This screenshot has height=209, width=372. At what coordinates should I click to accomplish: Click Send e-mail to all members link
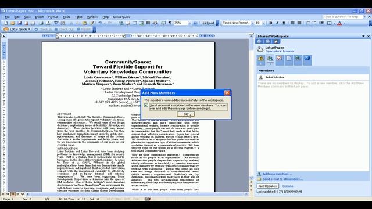[x=283, y=179]
